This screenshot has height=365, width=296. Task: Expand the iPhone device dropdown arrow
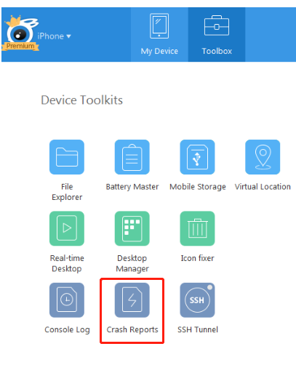(x=68, y=36)
